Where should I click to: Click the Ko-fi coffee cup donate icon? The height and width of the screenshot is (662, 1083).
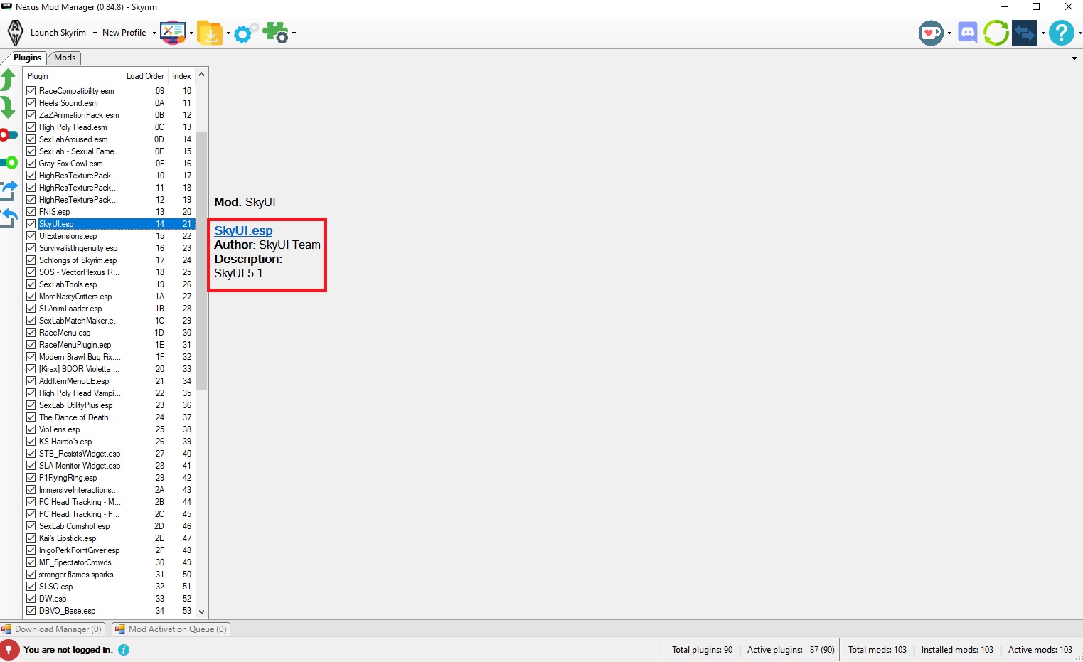coord(931,33)
